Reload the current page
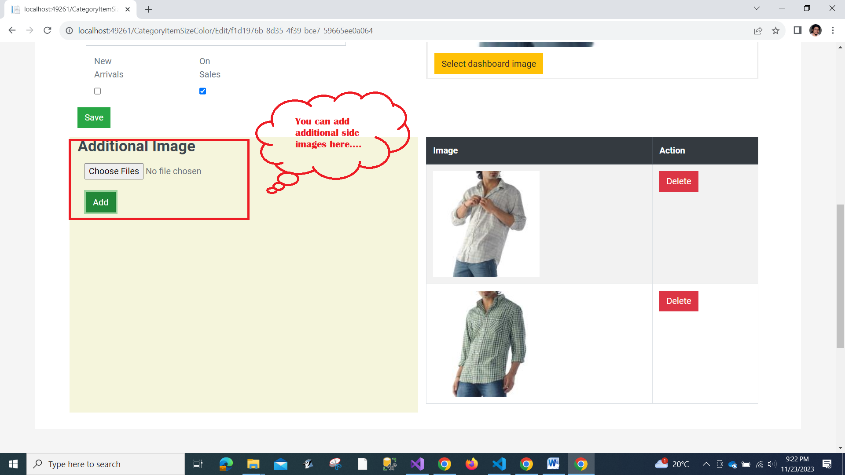Screen dimensions: 845x475 point(48,30)
